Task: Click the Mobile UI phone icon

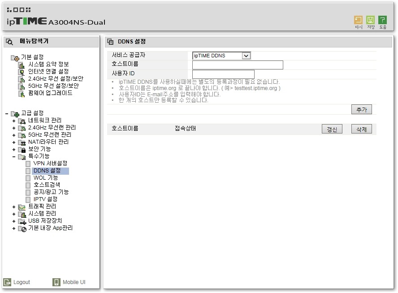Action: 56,282
